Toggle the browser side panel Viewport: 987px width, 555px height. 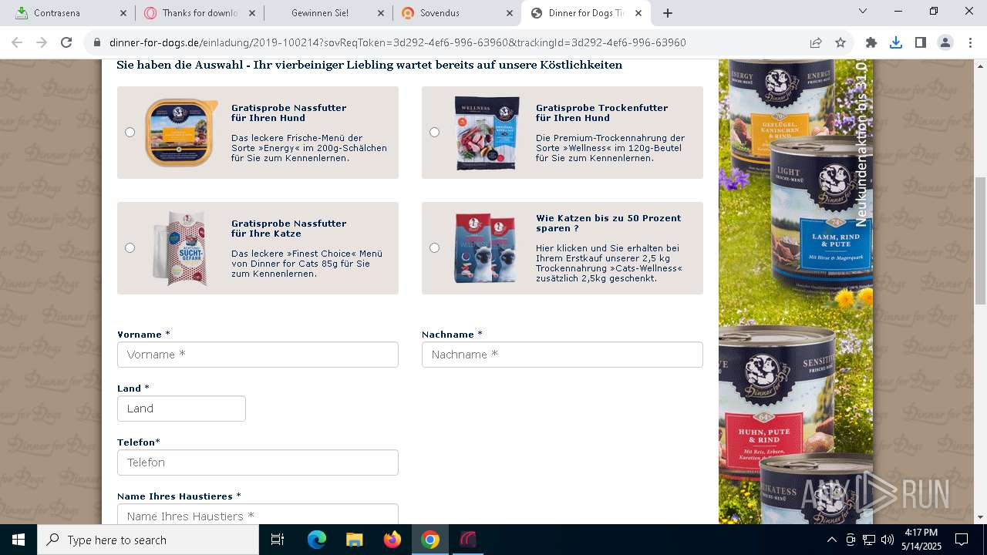click(x=921, y=42)
